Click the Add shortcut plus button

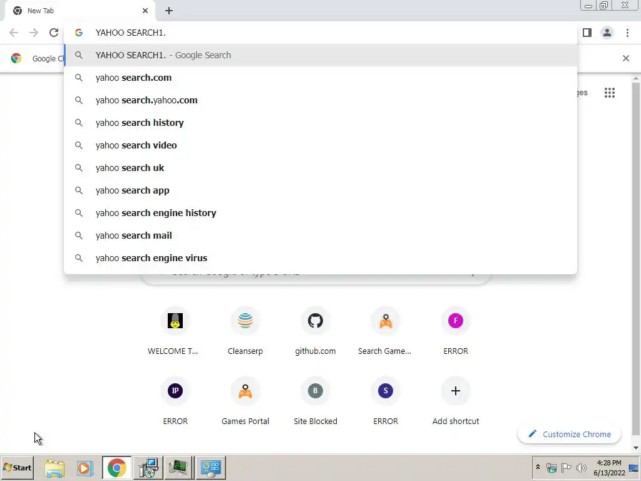pyautogui.click(x=456, y=391)
